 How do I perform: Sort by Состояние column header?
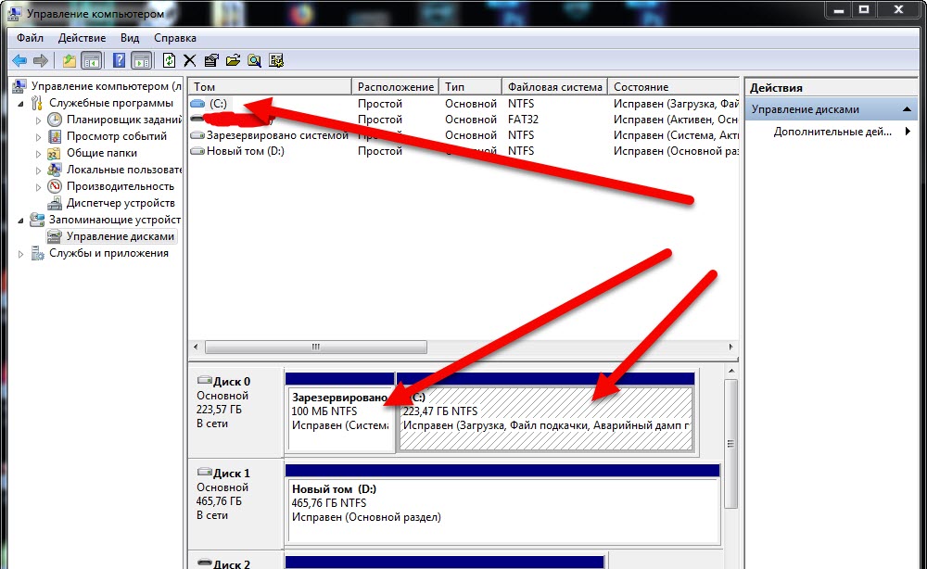pyautogui.click(x=673, y=87)
